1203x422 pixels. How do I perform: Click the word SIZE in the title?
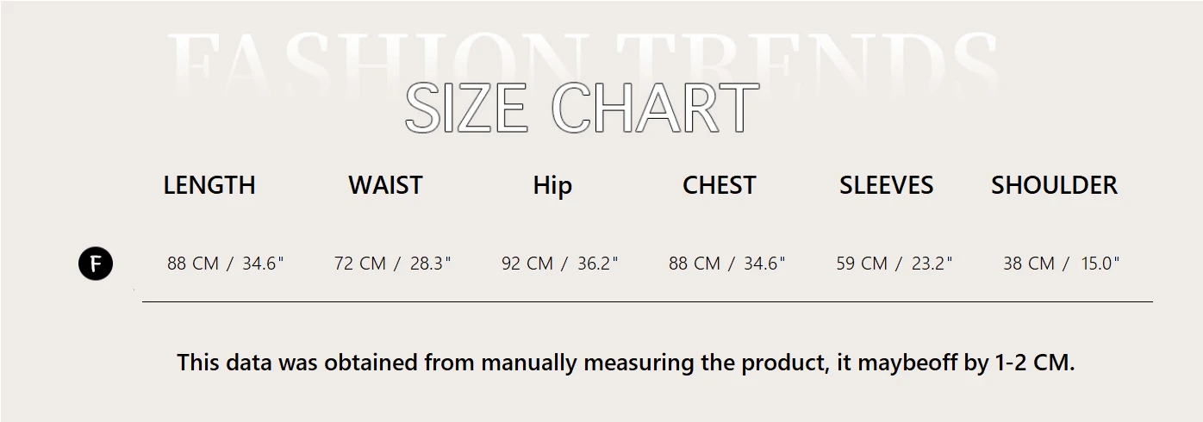point(465,109)
